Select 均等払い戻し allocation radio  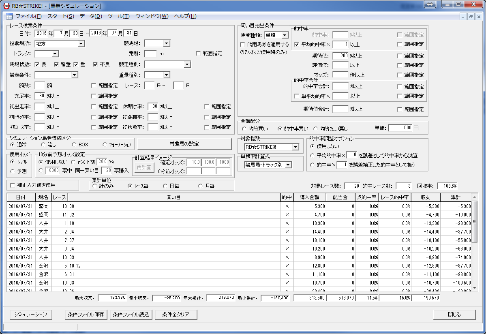pyautogui.click(x=315, y=128)
